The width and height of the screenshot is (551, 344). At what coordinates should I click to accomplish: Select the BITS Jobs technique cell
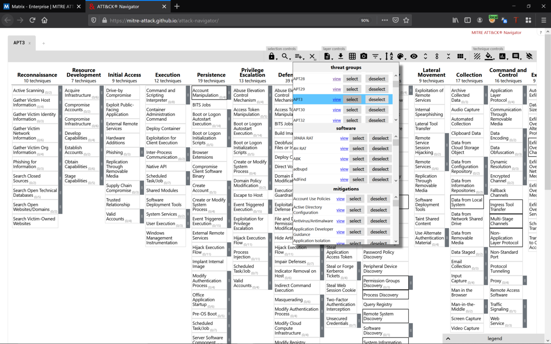tap(209, 105)
